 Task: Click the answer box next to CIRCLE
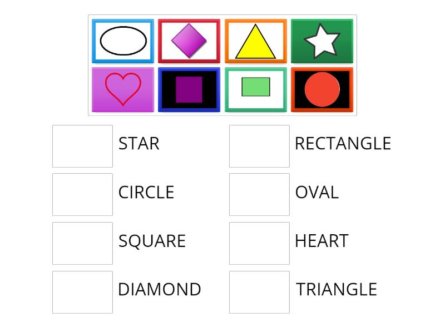82,193
